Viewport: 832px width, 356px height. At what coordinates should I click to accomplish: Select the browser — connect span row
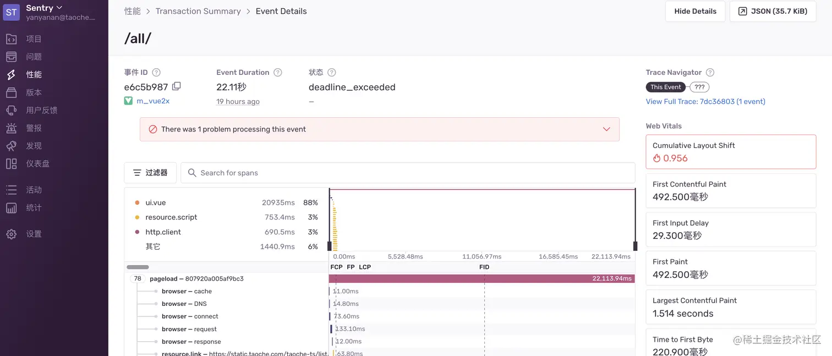click(x=380, y=316)
